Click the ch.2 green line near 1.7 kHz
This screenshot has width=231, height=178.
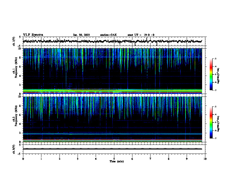coord(113,134)
